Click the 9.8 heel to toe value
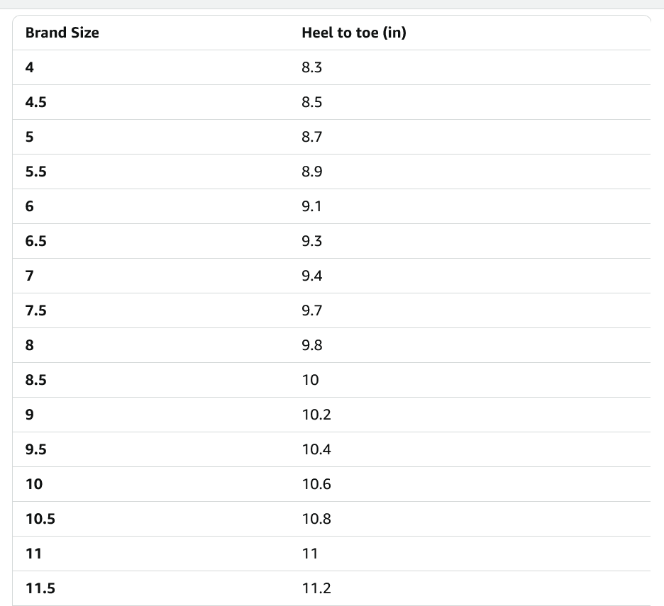664x606 pixels. (312, 345)
